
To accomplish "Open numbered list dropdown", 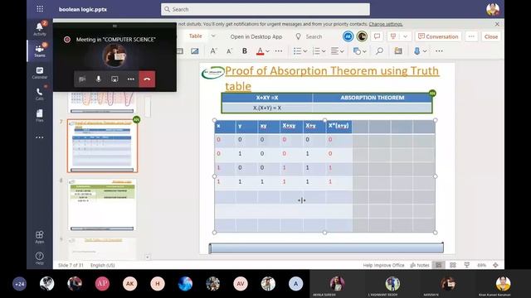I will (x=324, y=51).
